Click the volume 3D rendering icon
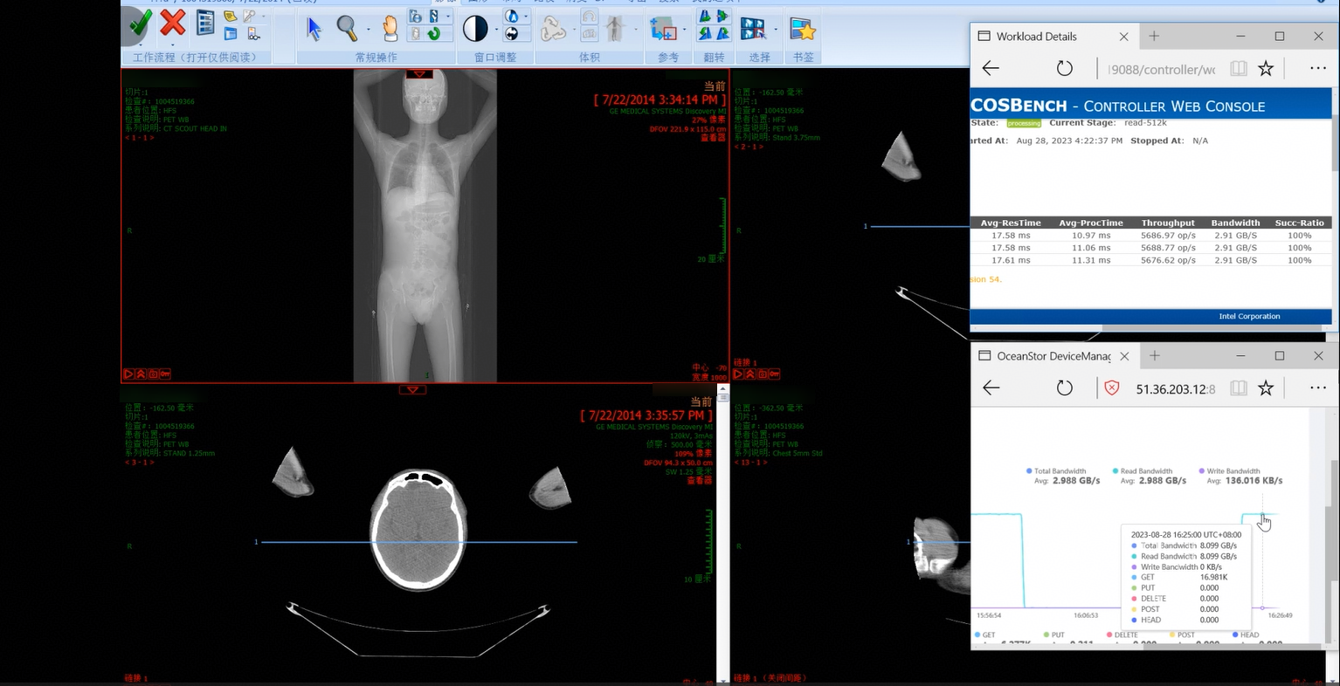The height and width of the screenshot is (686, 1340). tap(553, 30)
